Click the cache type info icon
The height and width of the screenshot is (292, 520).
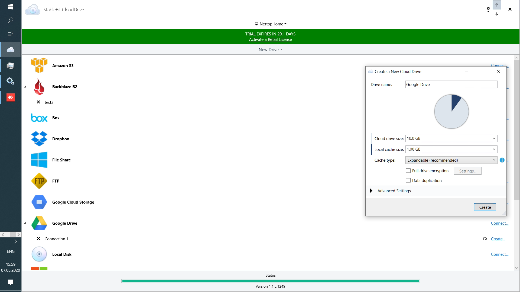[x=502, y=160]
